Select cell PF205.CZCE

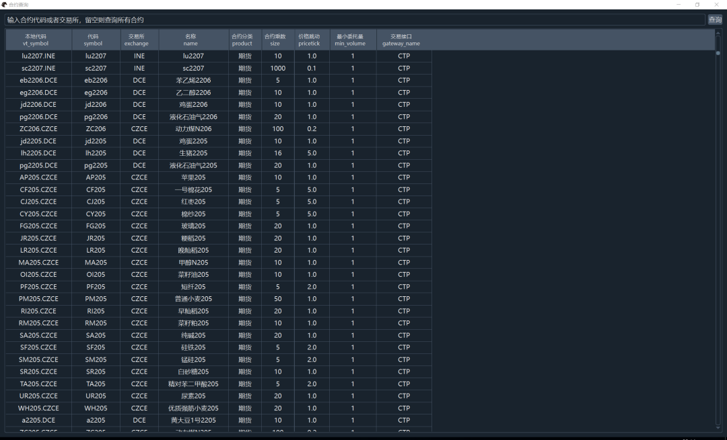tap(38, 287)
